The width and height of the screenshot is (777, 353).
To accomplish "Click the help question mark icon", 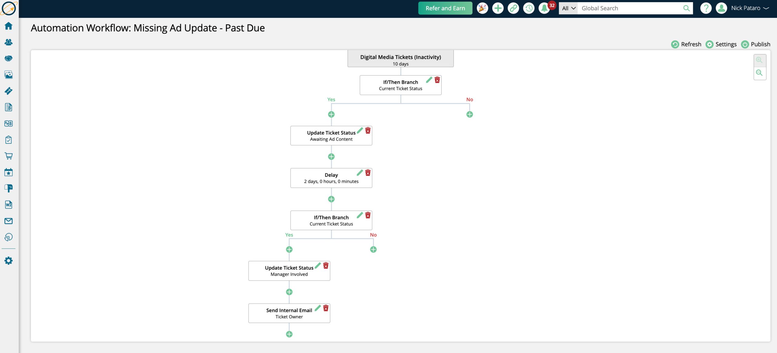I will [x=705, y=8].
